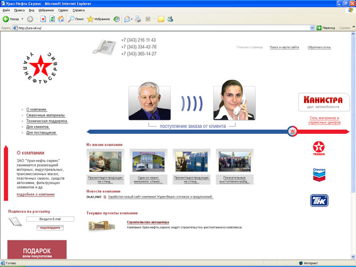Open the Вид menu
The image size is (356, 267).
[32, 10]
